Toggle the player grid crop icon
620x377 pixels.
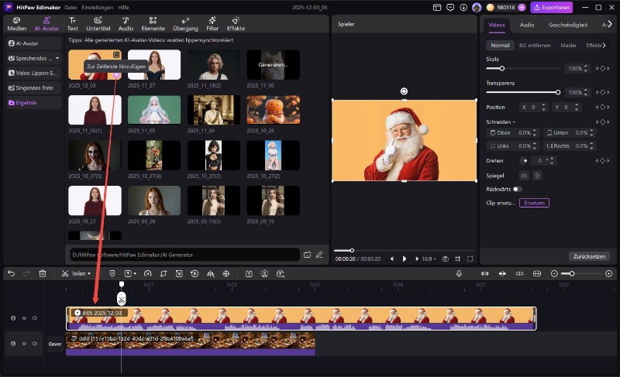[457, 259]
